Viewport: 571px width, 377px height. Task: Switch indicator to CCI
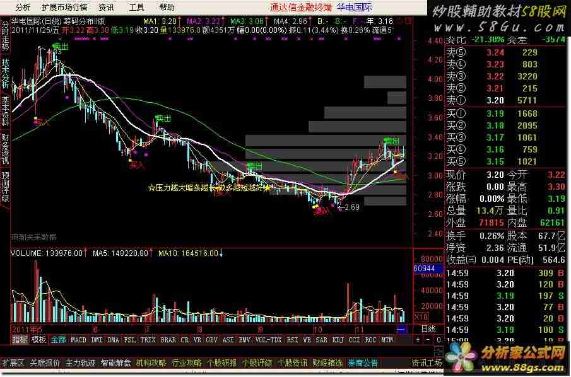[x=355, y=340]
